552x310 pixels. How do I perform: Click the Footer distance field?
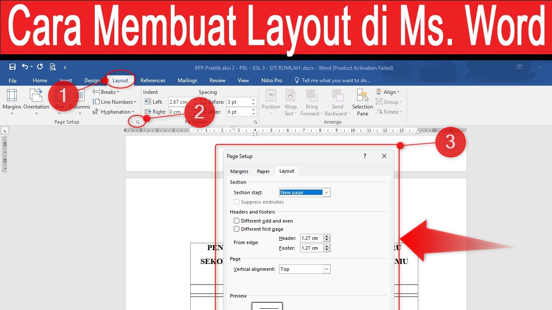coord(312,248)
